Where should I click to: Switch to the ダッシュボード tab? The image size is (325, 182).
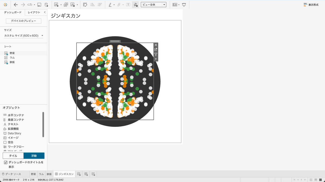pos(13,12)
